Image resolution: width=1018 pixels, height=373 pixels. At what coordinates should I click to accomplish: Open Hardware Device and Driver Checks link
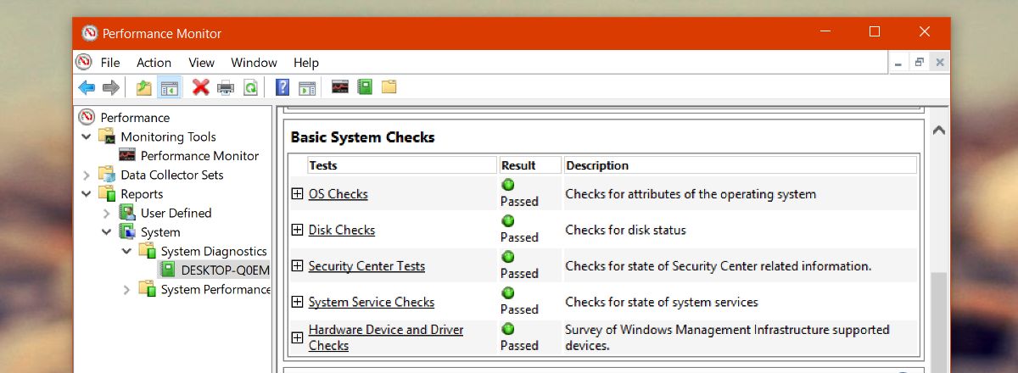click(x=386, y=337)
